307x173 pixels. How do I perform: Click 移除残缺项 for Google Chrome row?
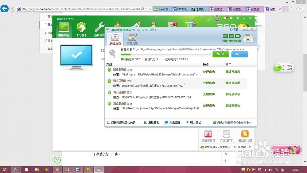(233, 106)
